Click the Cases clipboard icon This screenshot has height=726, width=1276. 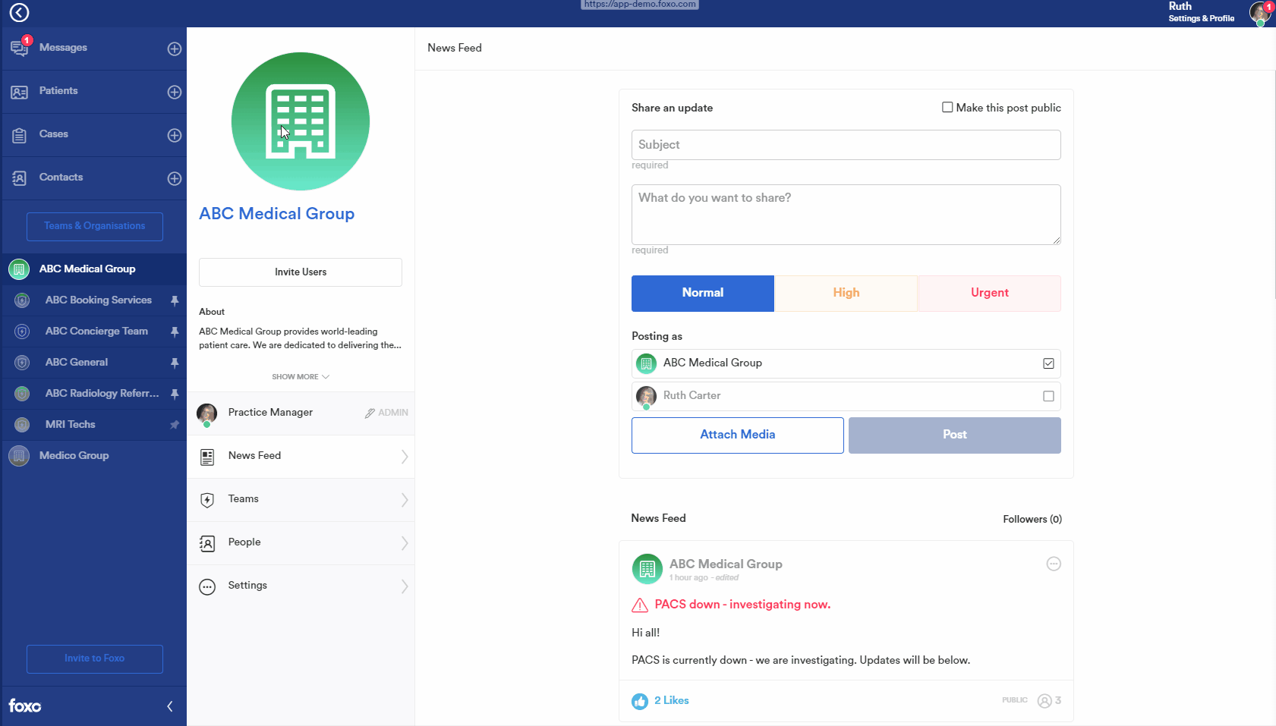[x=19, y=136]
